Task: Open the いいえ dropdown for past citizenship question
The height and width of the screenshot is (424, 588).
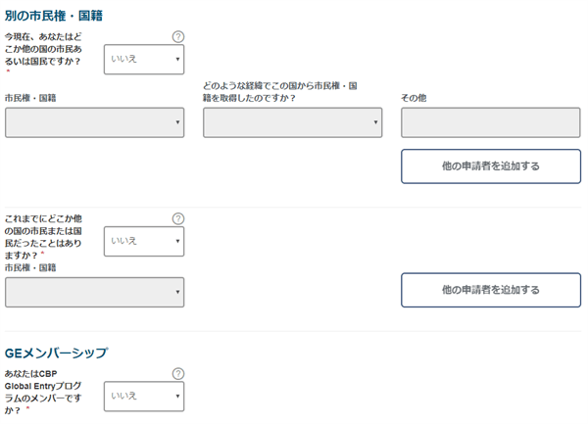Action: tap(144, 241)
